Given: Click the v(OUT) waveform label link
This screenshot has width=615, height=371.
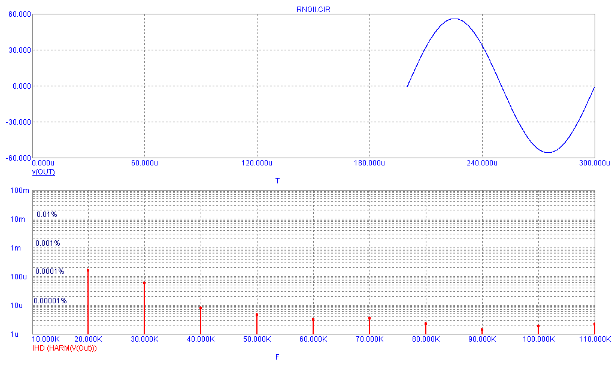Looking at the screenshot, I should click(x=44, y=172).
